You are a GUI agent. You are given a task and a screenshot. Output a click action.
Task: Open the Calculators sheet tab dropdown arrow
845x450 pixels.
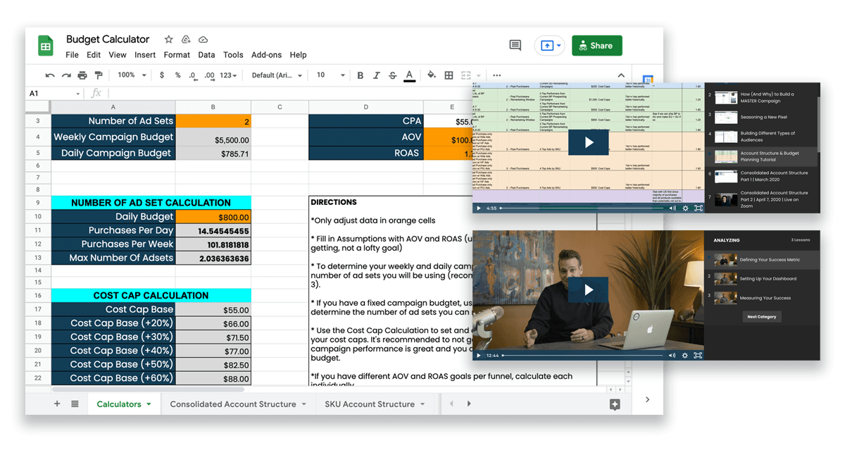click(x=149, y=404)
